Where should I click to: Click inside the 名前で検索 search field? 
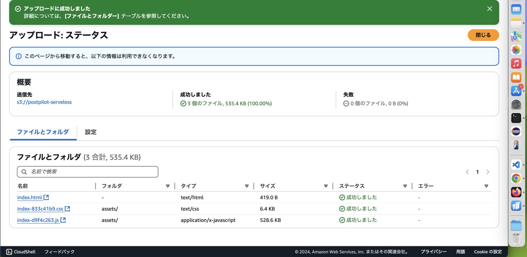click(87, 171)
